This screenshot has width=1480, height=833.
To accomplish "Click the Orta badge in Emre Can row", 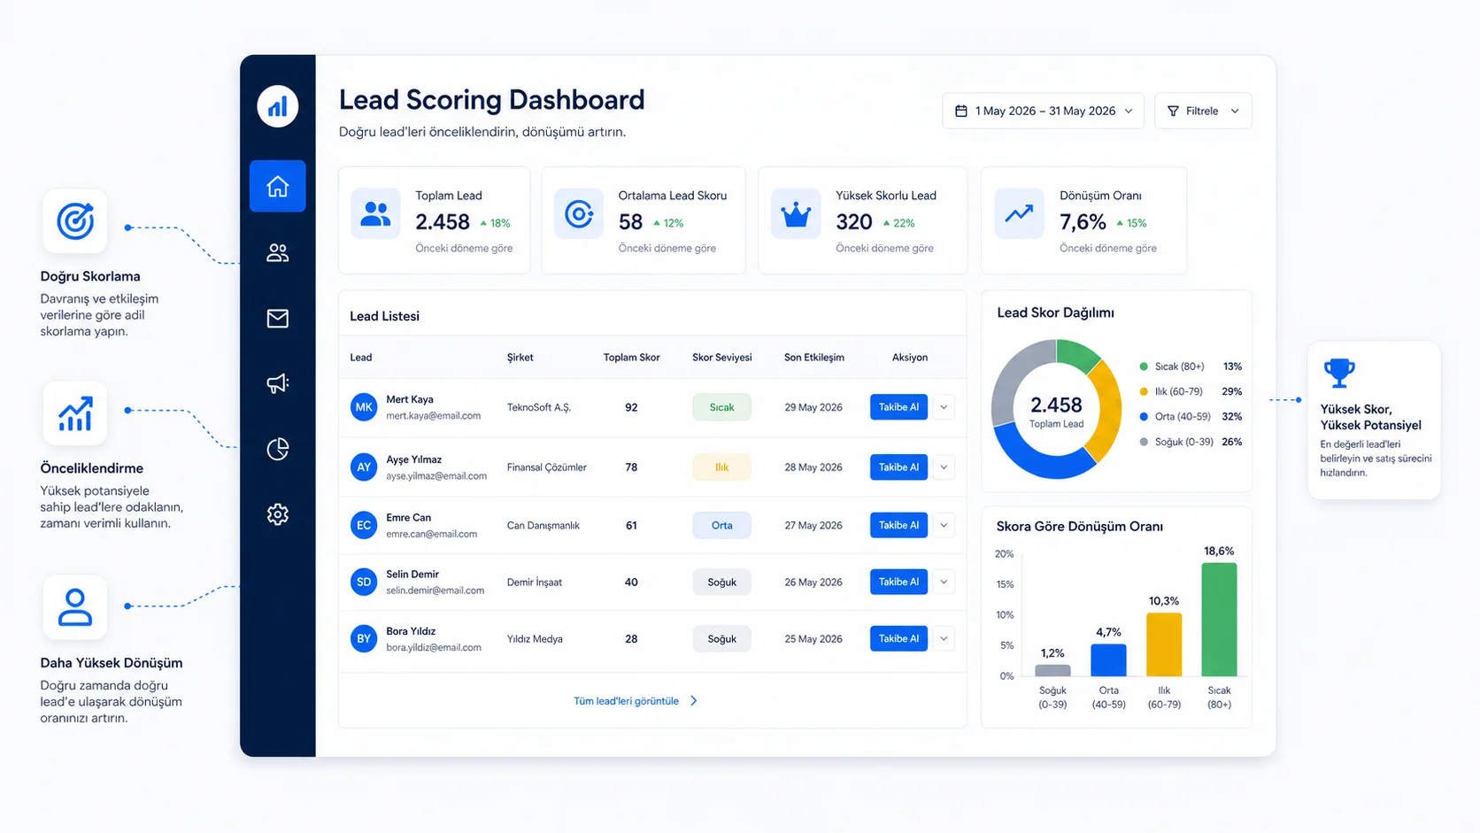I will click(x=721, y=525).
